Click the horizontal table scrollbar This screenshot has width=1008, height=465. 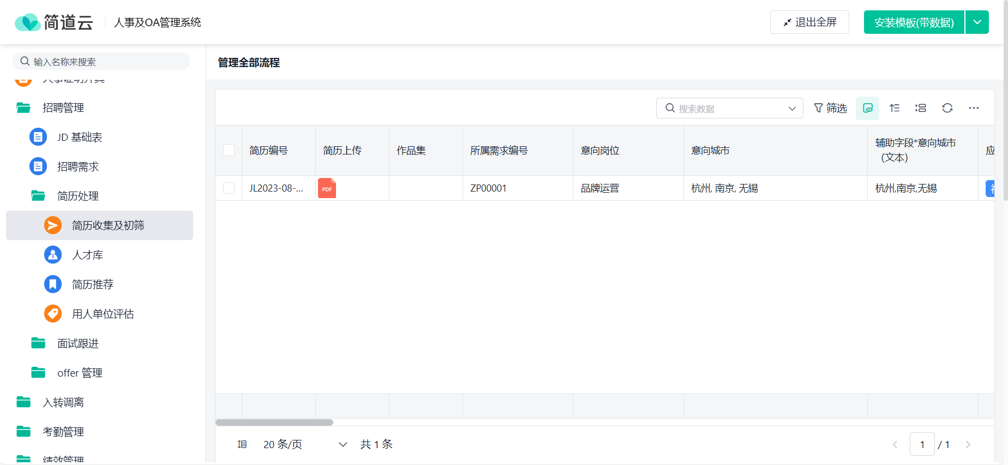coord(274,422)
